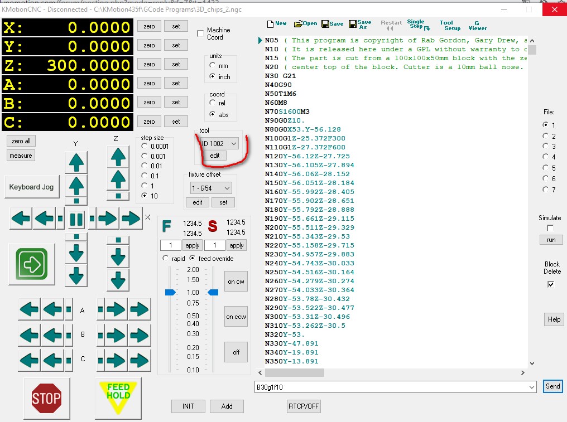
Task: Open Tool Setup from the toolbar
Action: pyautogui.click(x=450, y=25)
